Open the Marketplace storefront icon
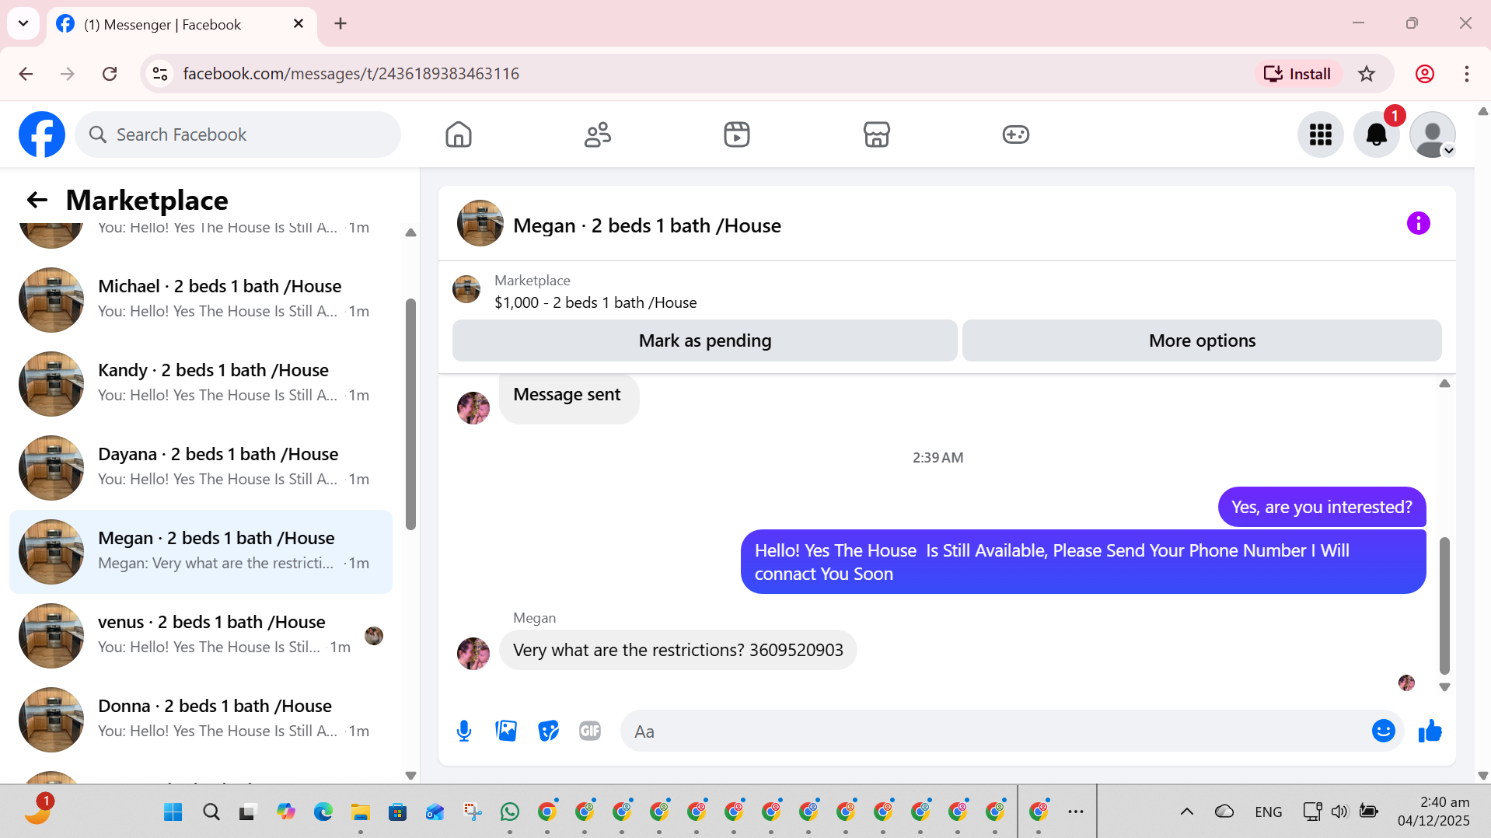Viewport: 1491px width, 838px height. click(x=876, y=134)
